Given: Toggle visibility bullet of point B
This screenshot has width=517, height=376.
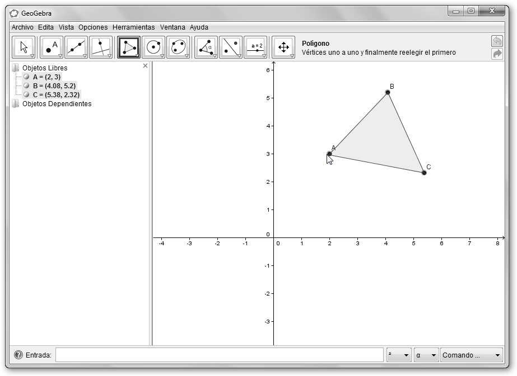Looking at the screenshot, I should coord(26,86).
